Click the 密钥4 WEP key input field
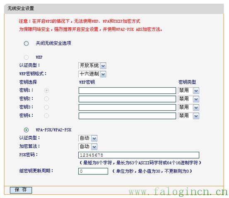 (127, 116)
